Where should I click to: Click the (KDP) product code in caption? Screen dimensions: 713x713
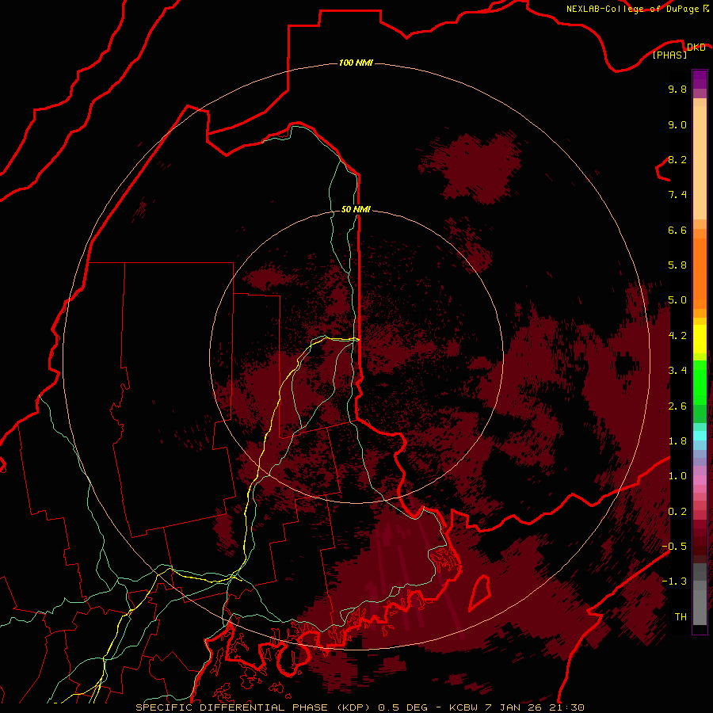(x=353, y=707)
